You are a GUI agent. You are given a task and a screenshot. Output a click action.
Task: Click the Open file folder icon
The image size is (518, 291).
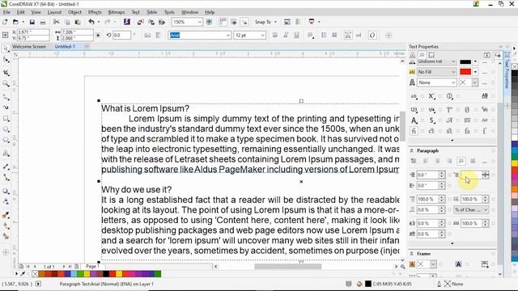click(x=15, y=22)
